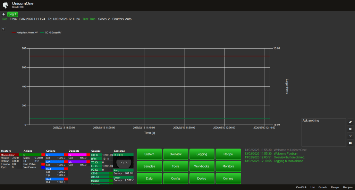Change the Series: 2 setting
Screen dimensions: 355x190
[x=104, y=19]
